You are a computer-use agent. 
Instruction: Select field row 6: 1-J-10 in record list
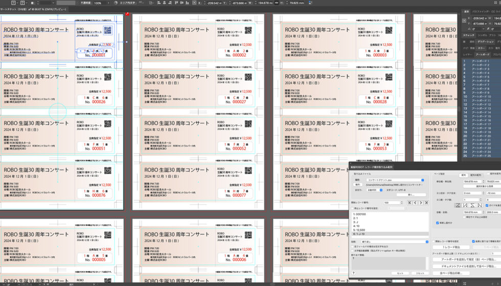(x=390, y=234)
